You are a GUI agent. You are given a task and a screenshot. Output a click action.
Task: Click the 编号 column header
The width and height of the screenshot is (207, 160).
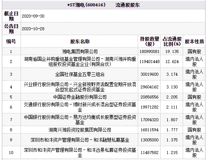pyautogui.click(x=11, y=41)
